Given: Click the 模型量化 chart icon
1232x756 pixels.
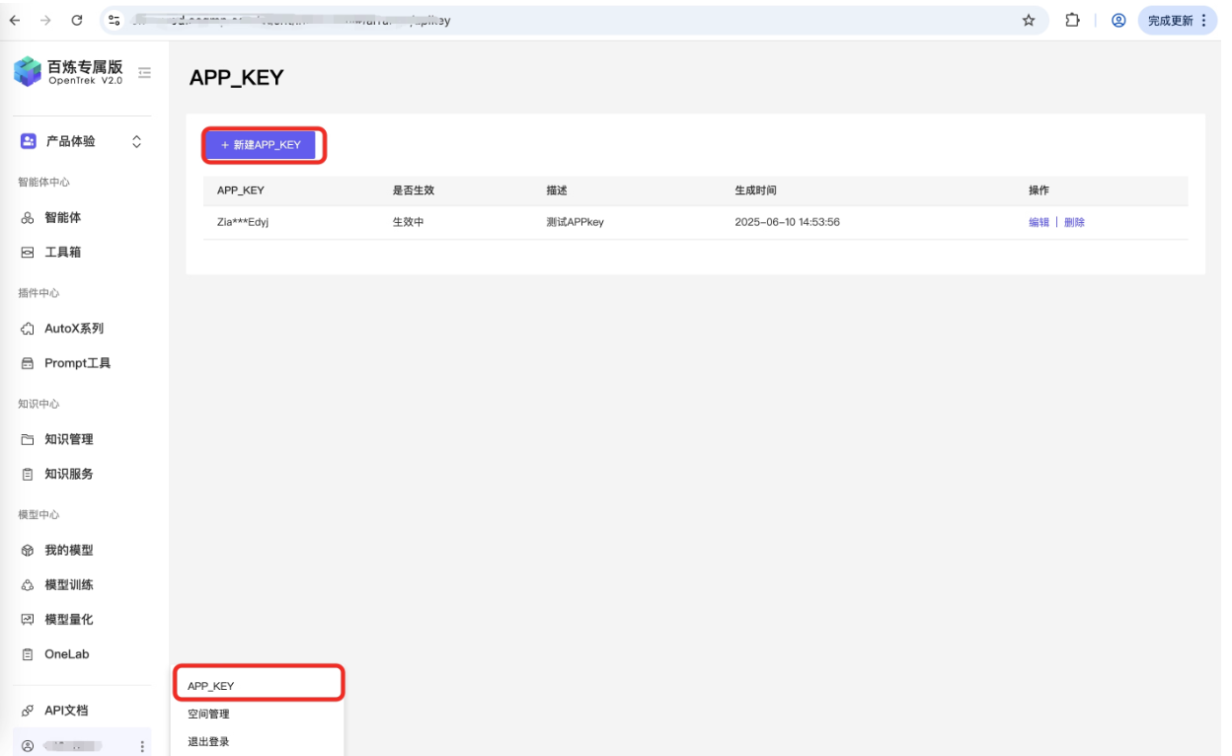Looking at the screenshot, I should pyautogui.click(x=28, y=620).
